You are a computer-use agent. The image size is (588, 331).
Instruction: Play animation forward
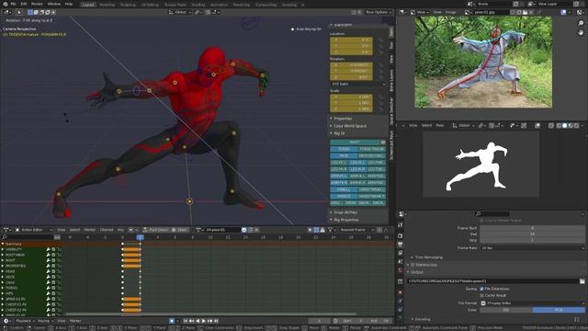[204, 321]
